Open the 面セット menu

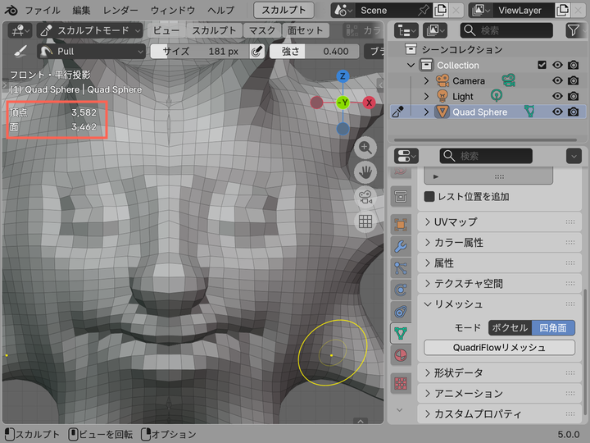(x=306, y=30)
